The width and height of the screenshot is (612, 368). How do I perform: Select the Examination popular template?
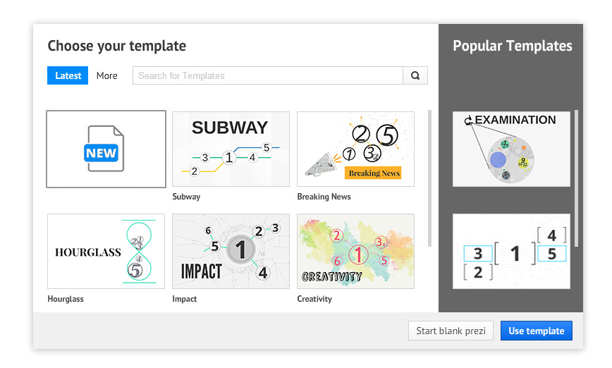[511, 149]
